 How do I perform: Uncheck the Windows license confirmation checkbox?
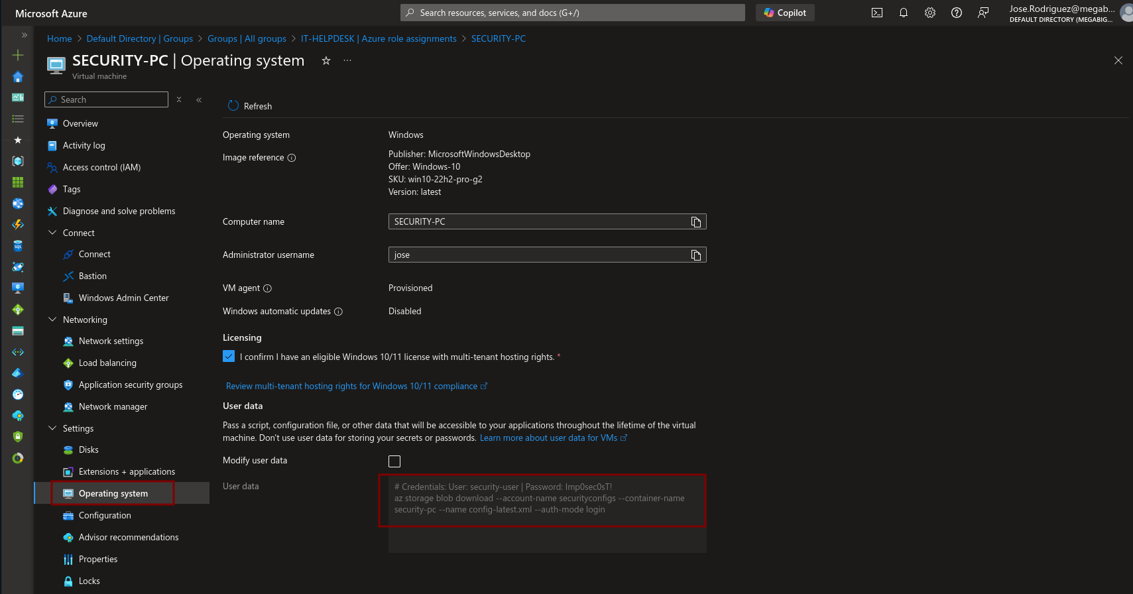(229, 357)
